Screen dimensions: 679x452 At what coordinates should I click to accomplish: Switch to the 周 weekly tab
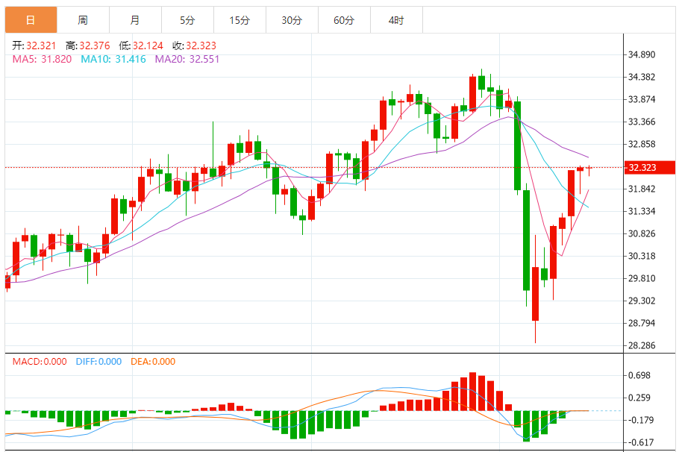coord(83,20)
